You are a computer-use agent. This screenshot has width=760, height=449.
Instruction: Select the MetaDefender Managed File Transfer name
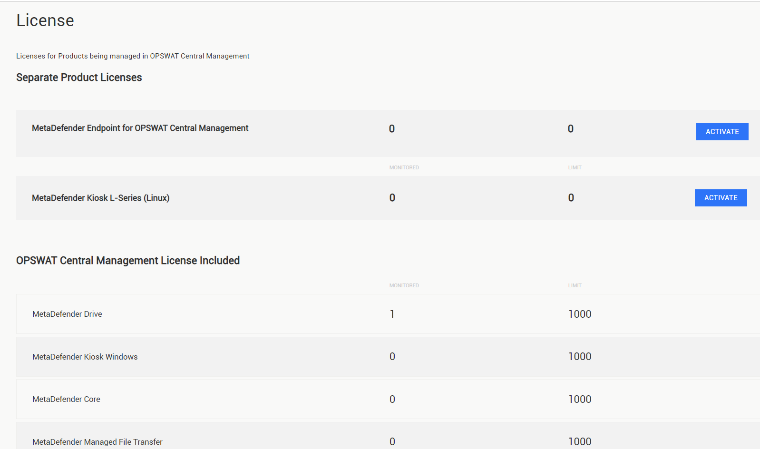tap(97, 442)
